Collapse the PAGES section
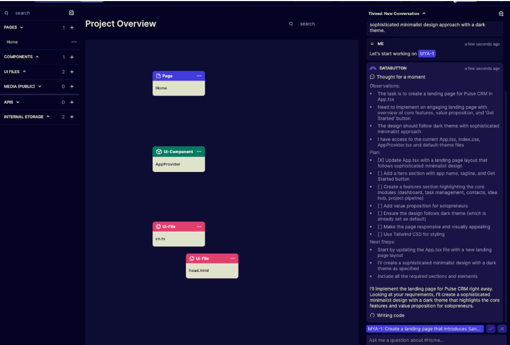This screenshot has width=510, height=345. point(23,27)
